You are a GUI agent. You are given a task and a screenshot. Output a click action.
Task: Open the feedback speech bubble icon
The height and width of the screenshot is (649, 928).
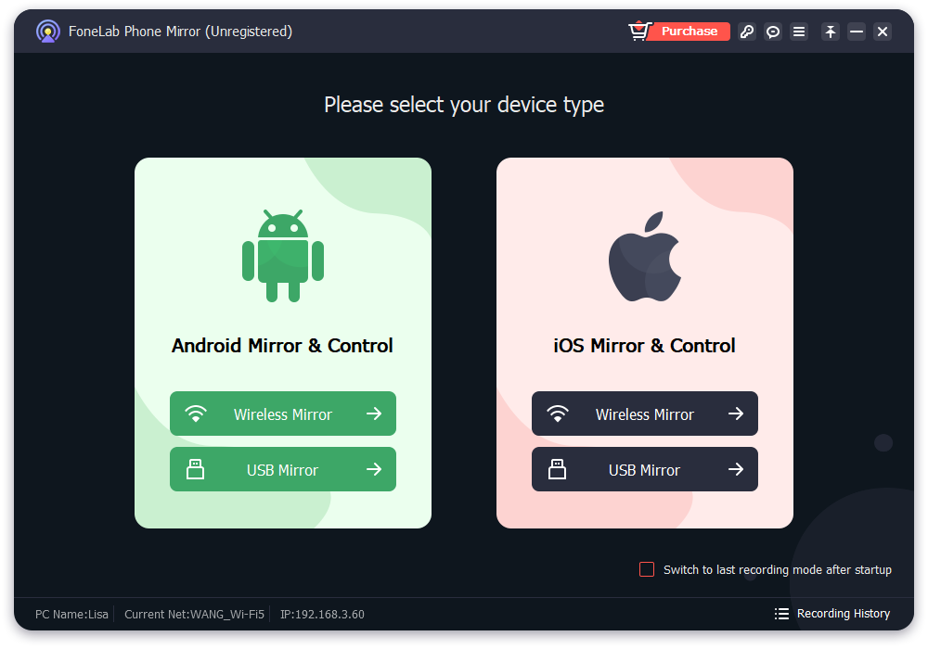[773, 32]
